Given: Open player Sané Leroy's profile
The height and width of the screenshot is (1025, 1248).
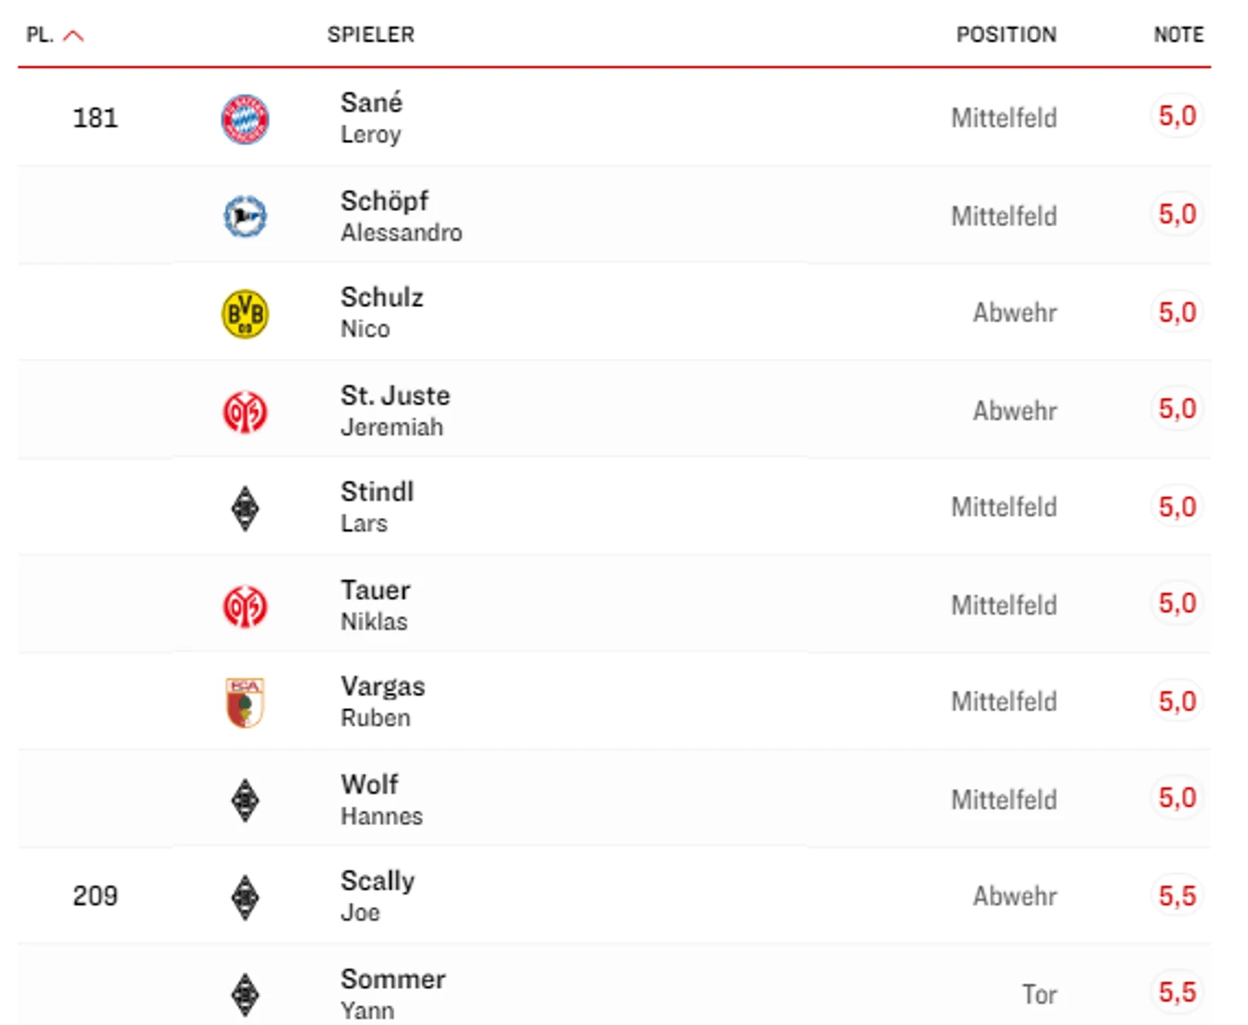Looking at the screenshot, I should 372,118.
